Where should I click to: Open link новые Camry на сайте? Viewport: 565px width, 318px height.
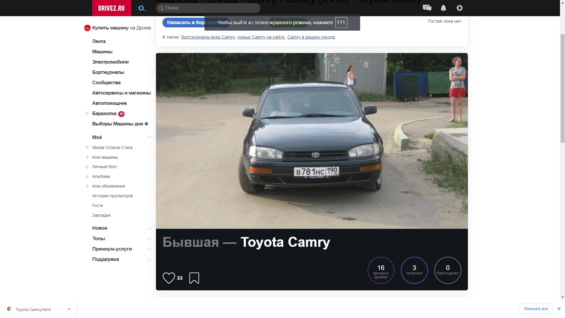[261, 37]
